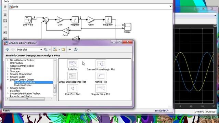This screenshot has width=219, height=123.
Task: Click the T=20.000 field in Scope window
Action: [x=210, y=112]
